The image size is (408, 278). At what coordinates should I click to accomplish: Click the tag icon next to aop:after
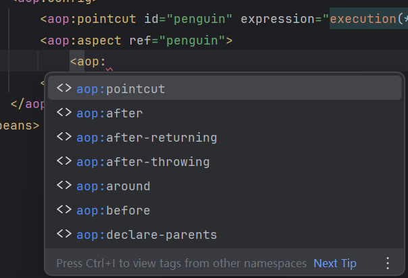coord(63,113)
